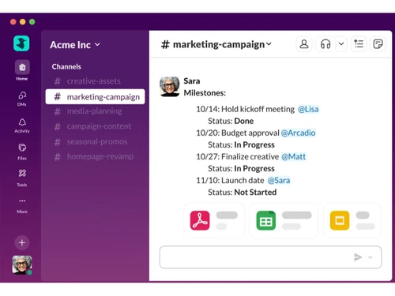Click the Acme workspace logo icon
Viewport: 395px width, 296px height.
coord(21,43)
